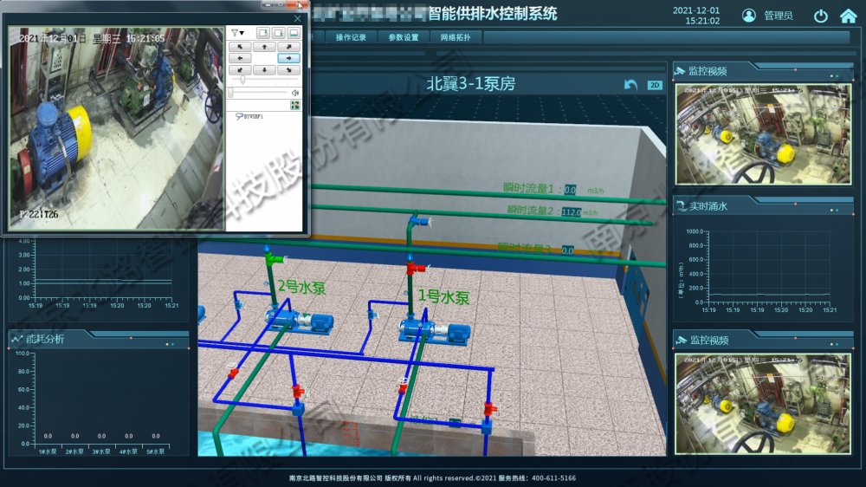Click the blue back arrow icon
Viewport: 866px width, 487px height.
click(631, 85)
